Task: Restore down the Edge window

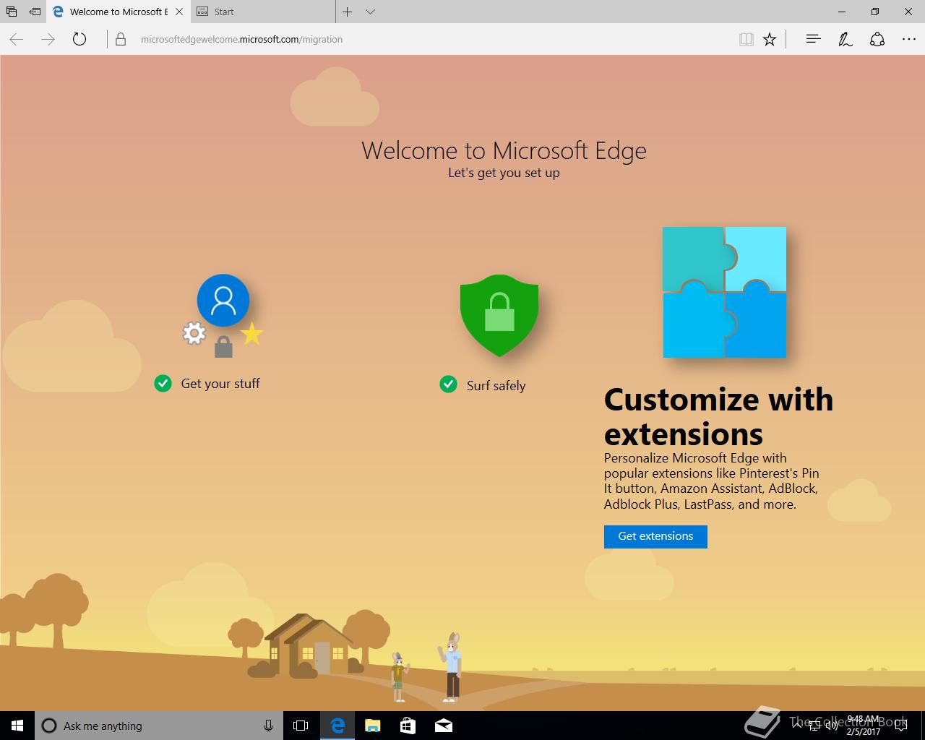Action: click(875, 12)
